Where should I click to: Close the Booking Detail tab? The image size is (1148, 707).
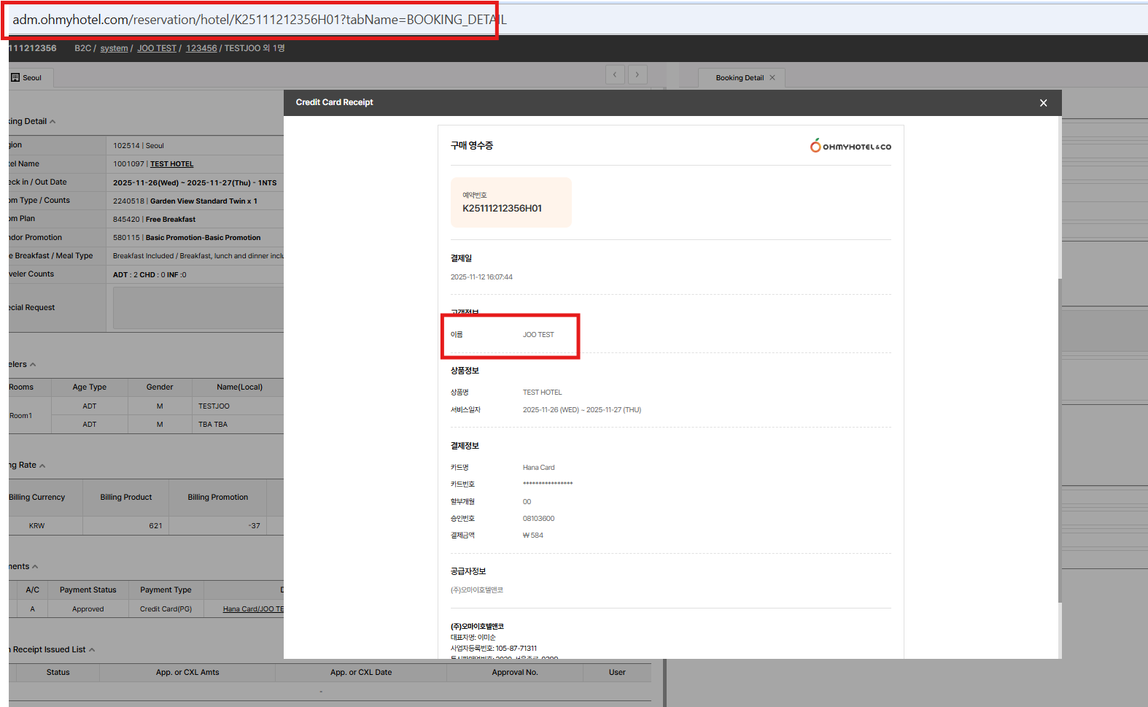(x=772, y=77)
